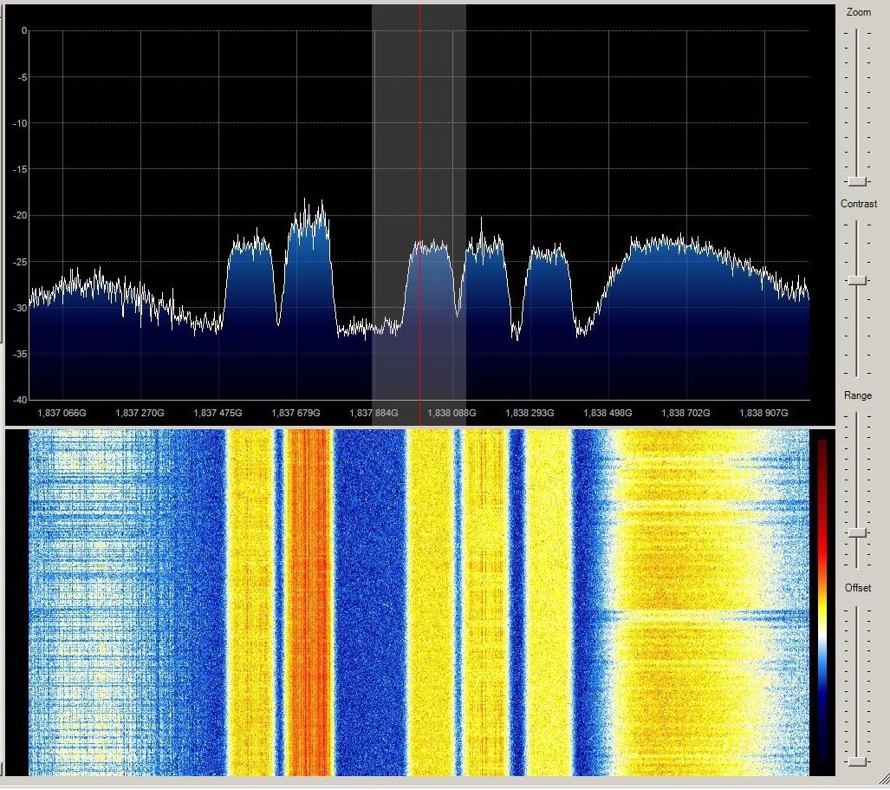Click the waterfall color gradient scale bar
This screenshot has width=890, height=790.
click(822, 598)
